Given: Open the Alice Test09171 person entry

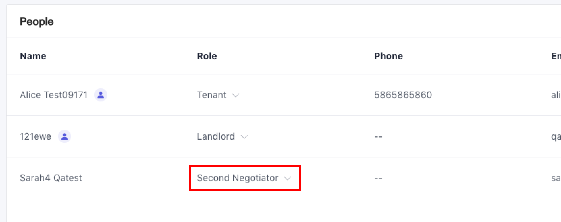Looking at the screenshot, I should (x=54, y=95).
